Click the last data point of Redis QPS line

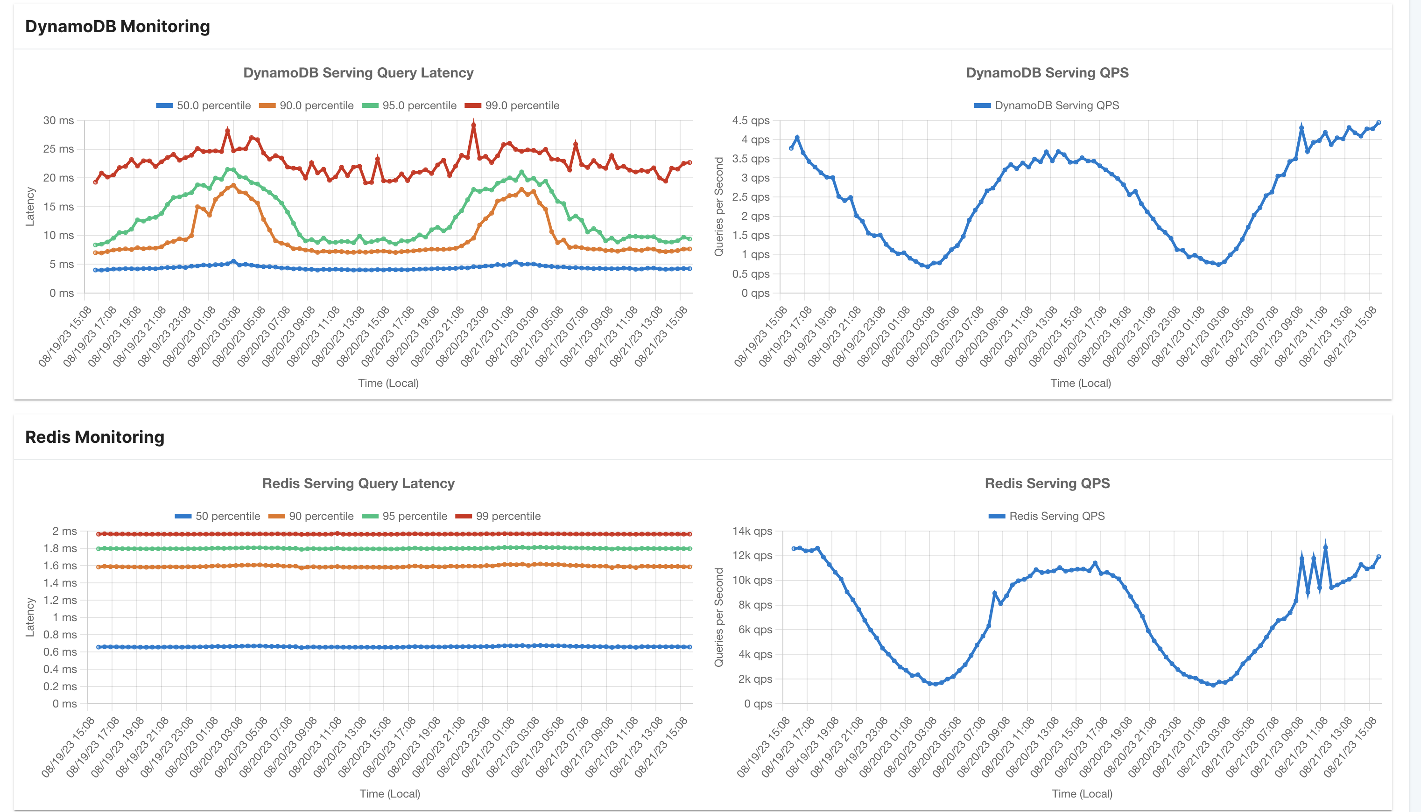1378,557
